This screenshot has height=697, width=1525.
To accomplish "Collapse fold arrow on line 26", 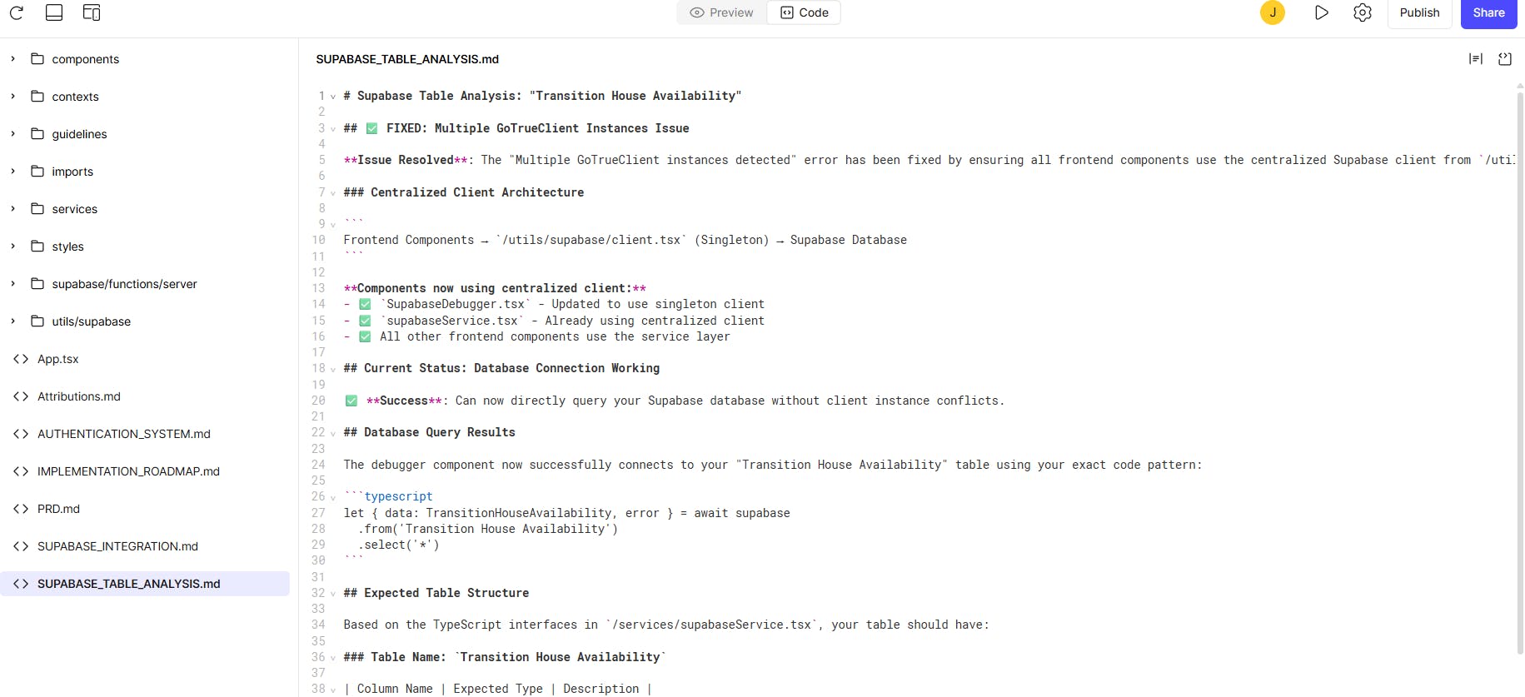I will pos(333,497).
